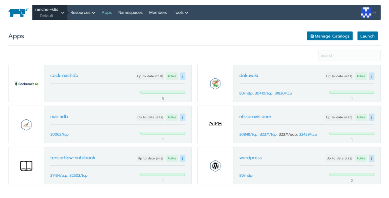Click the dokuwiki Active status badge
The width and height of the screenshot is (389, 198).
[x=361, y=76]
